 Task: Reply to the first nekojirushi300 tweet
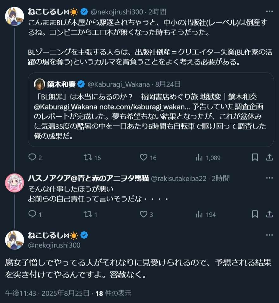pos(33,157)
